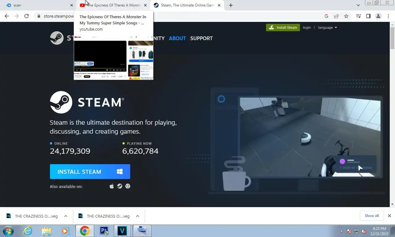Open the SUPPORT menu item
This screenshot has height=237, width=395.
tap(202, 38)
